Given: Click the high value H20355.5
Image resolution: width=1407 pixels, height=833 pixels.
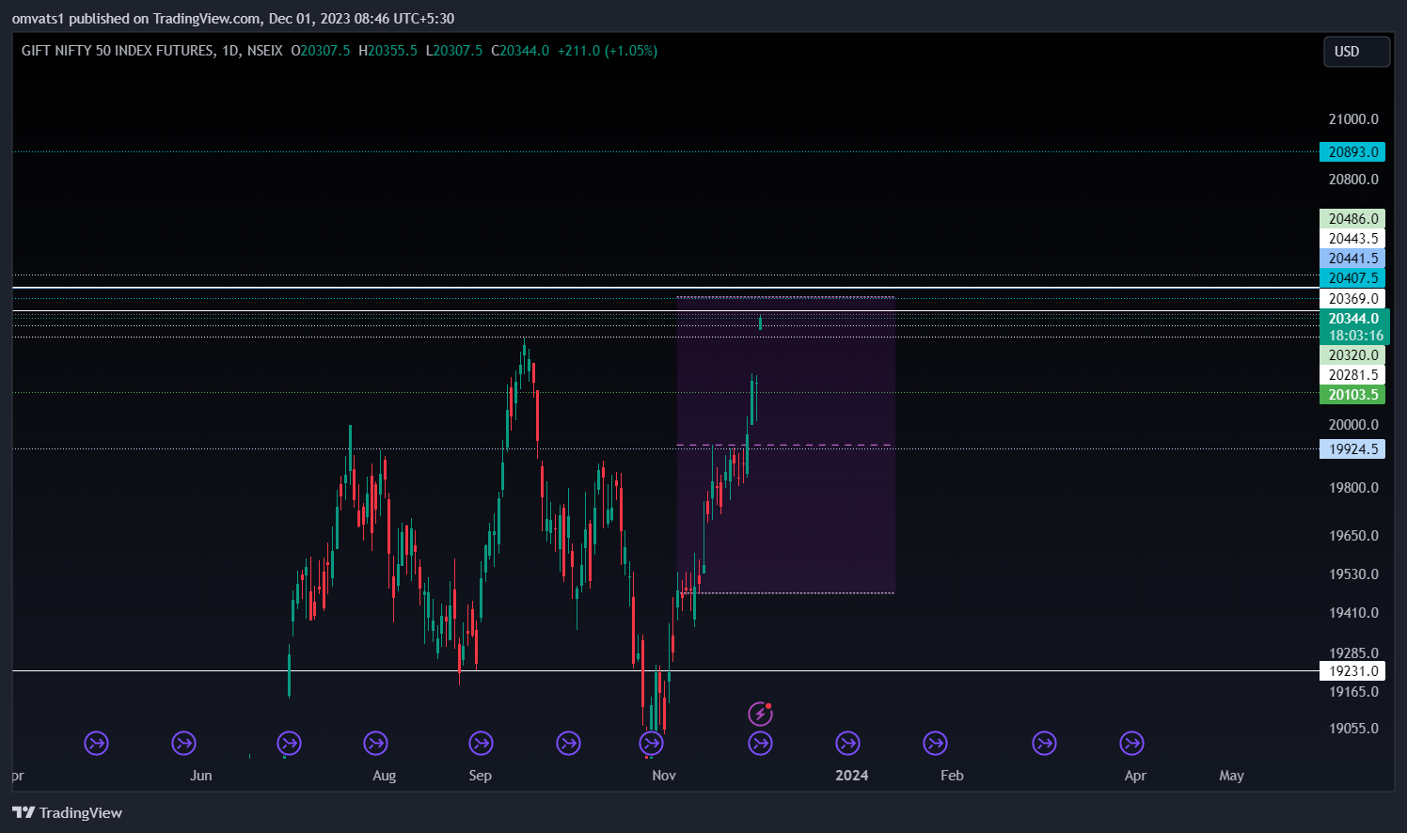Looking at the screenshot, I should (x=387, y=51).
